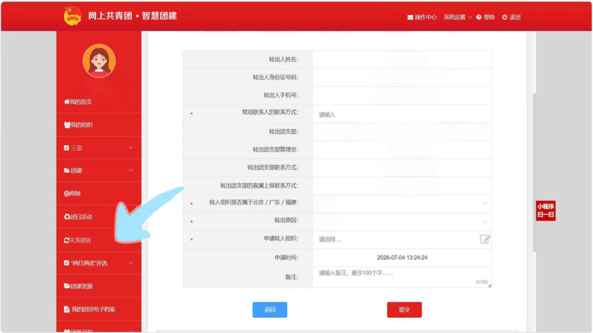This screenshot has height=333, width=593.
Task: Click the Youth League emblem logo
Action: pyautogui.click(x=72, y=16)
